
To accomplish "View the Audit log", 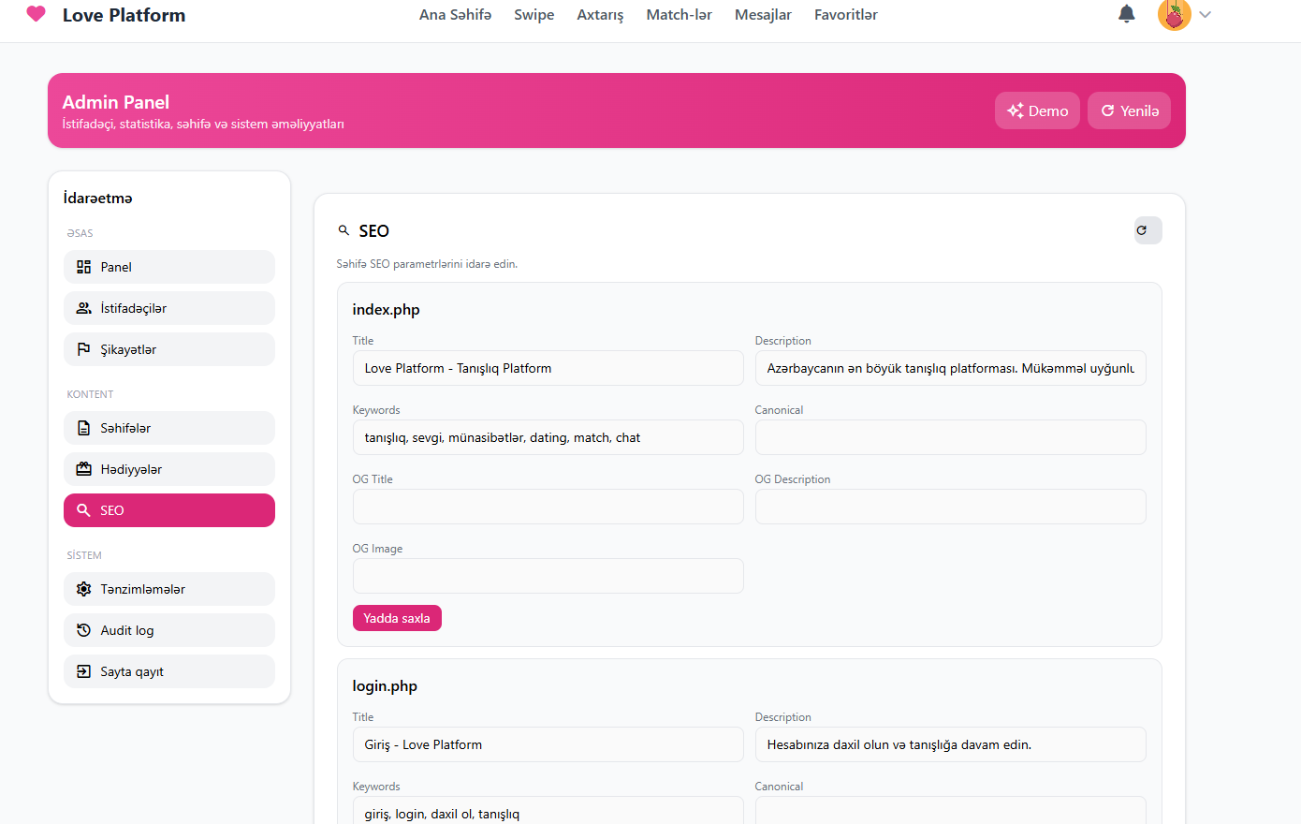I will (x=169, y=630).
